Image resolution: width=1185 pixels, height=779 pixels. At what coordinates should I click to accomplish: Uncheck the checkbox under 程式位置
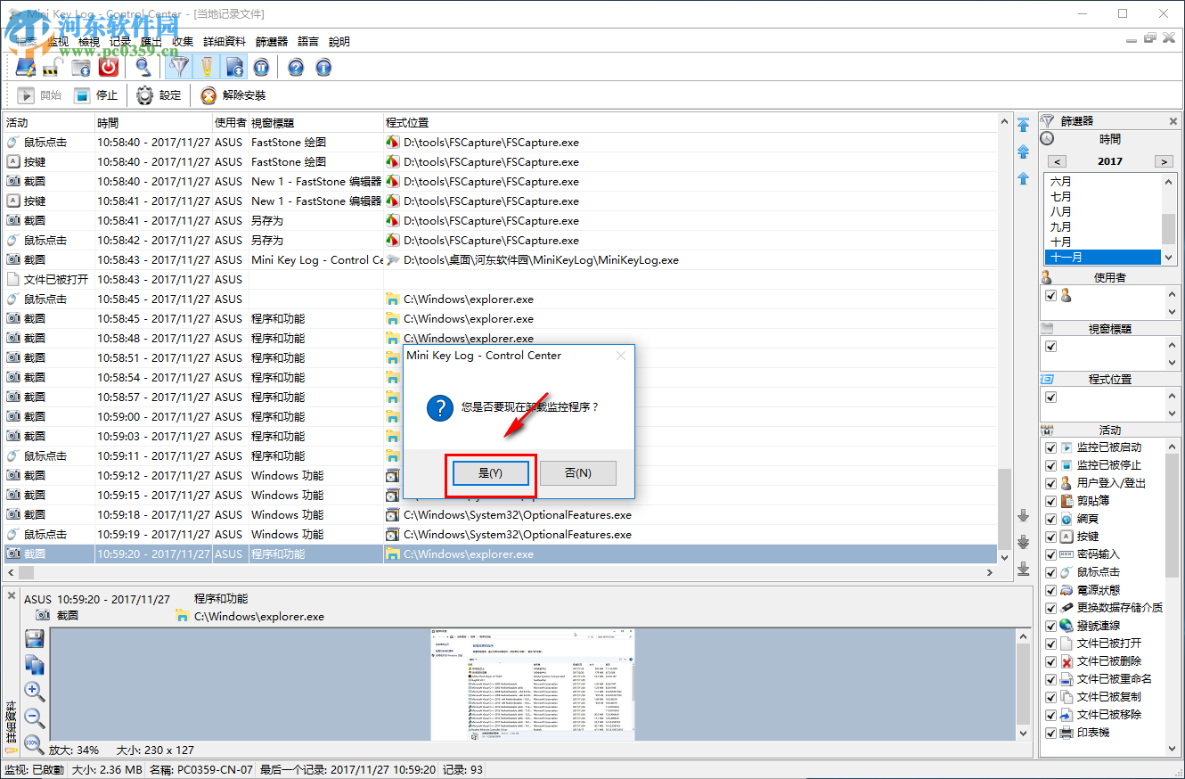click(1051, 398)
